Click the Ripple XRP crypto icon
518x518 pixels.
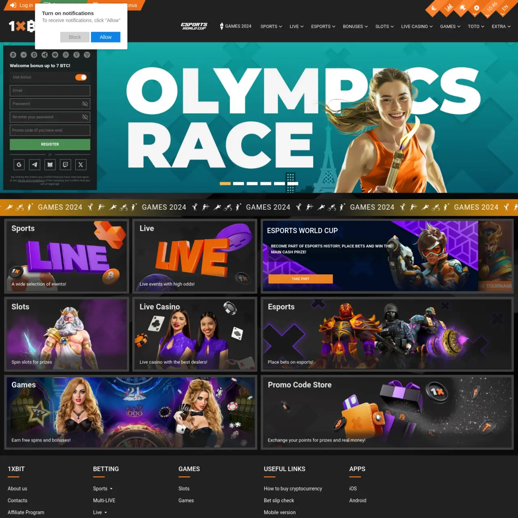coord(45,55)
